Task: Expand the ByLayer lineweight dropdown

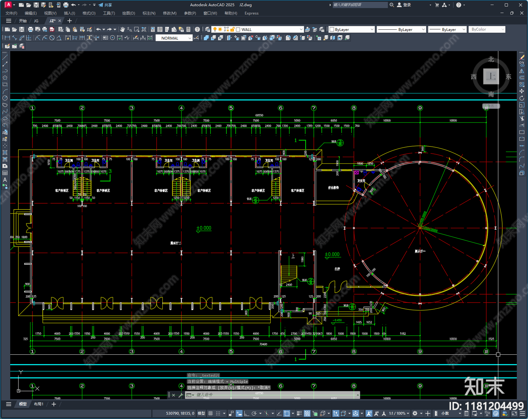Action: 464,29
